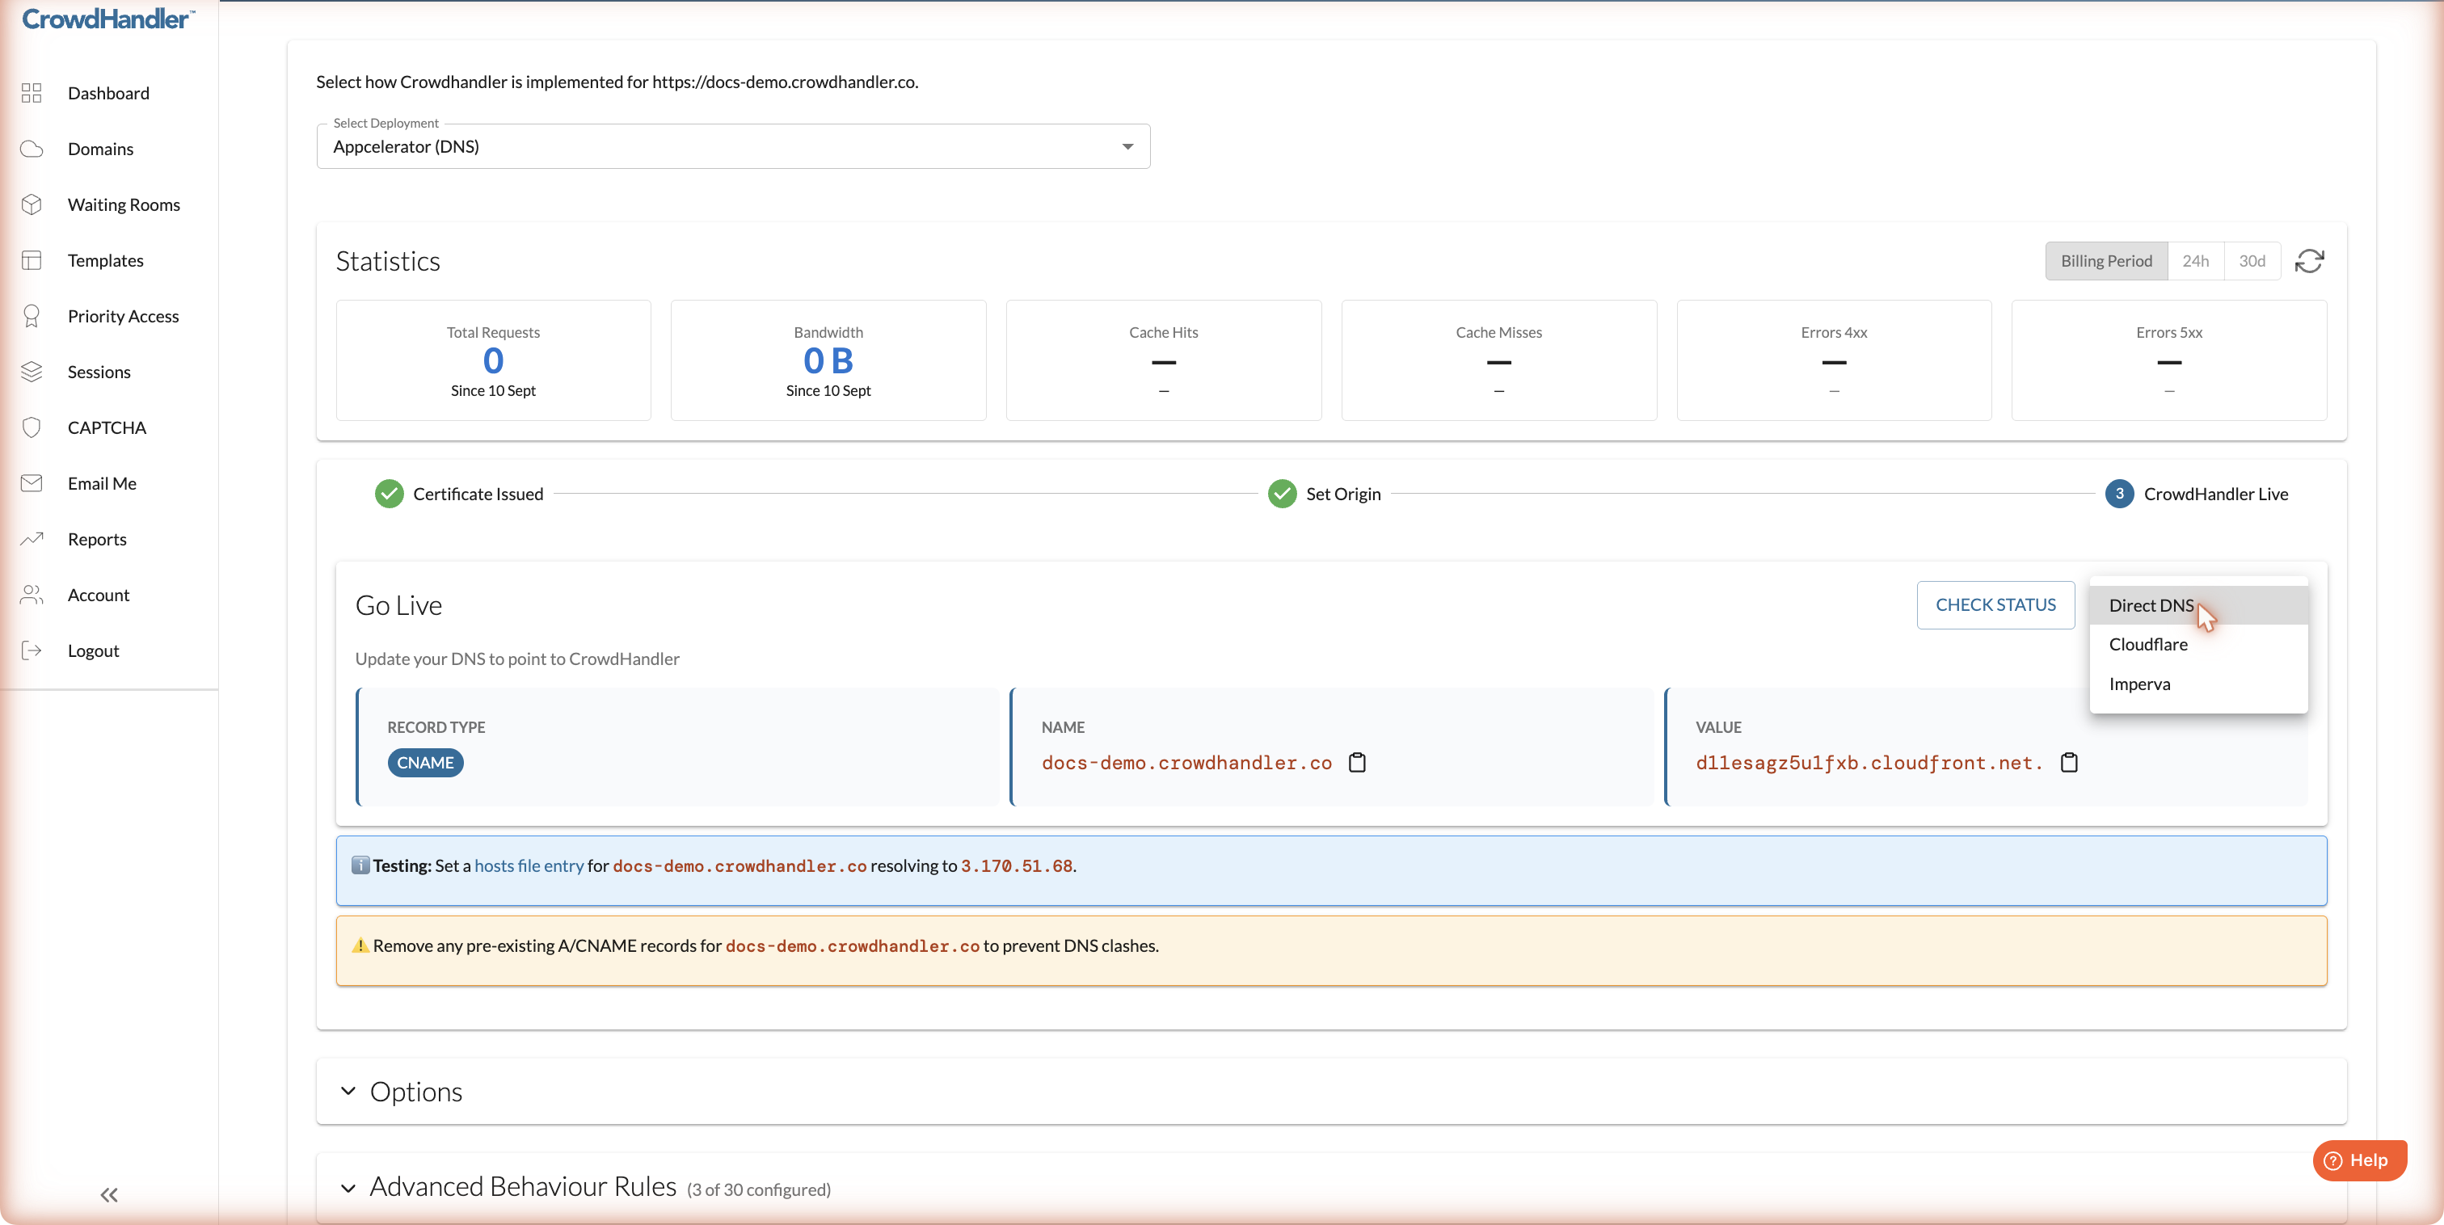The image size is (2444, 1225).
Task: Open Templates in the sidebar
Action: (105, 260)
